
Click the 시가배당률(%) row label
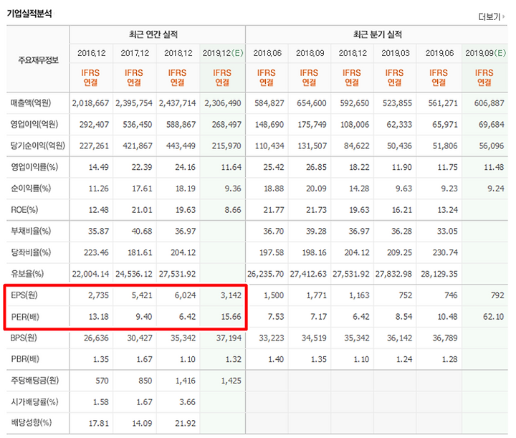point(34,402)
